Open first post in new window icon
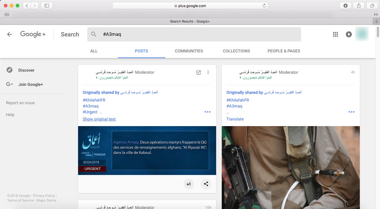Image resolution: width=380 pixels, height=209 pixels. point(199,73)
